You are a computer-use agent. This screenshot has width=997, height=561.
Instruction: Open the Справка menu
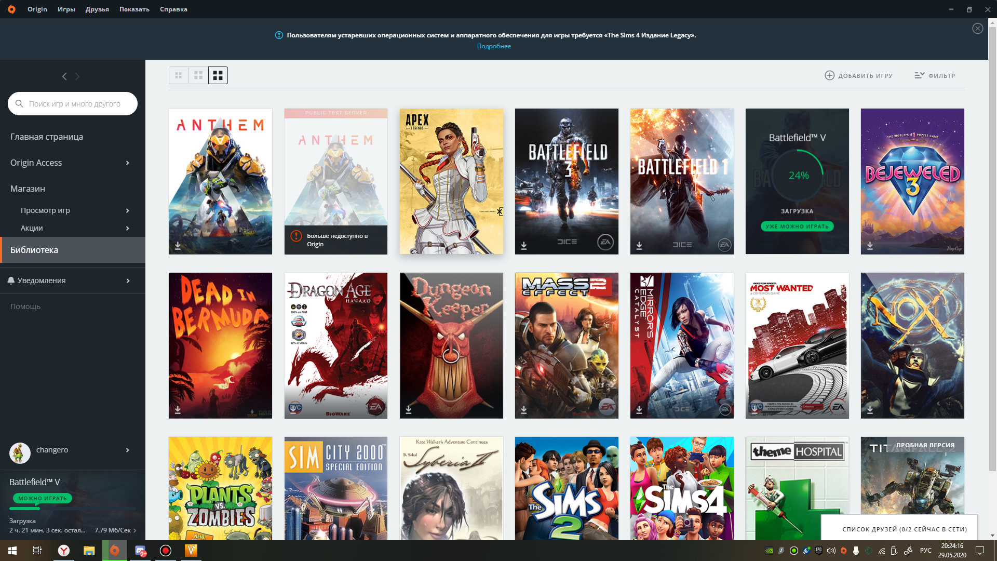173,9
